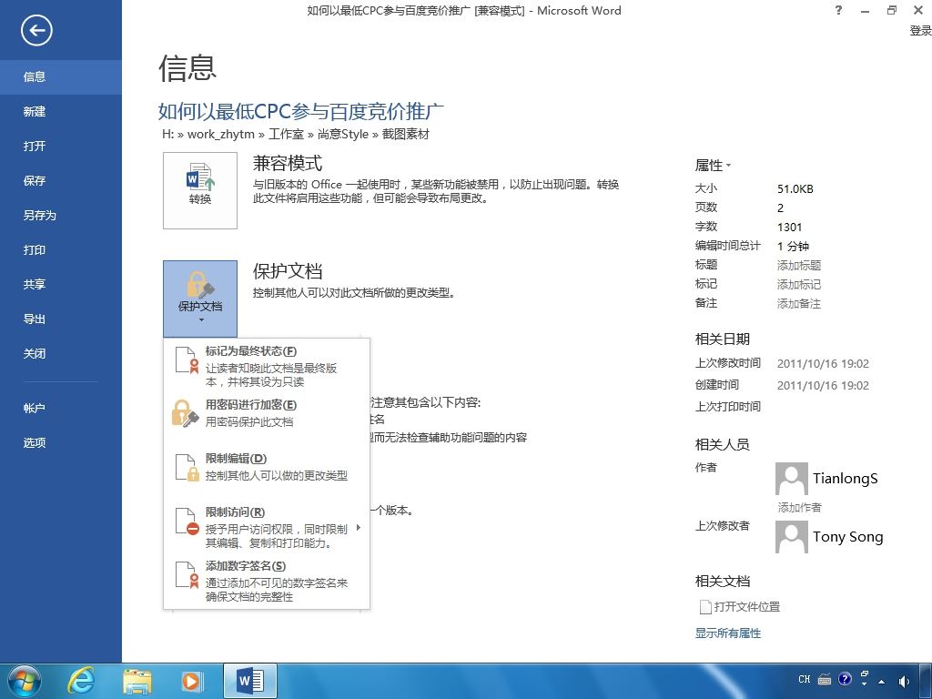
Task: Open Options (选项) in sidebar
Action: pos(61,442)
